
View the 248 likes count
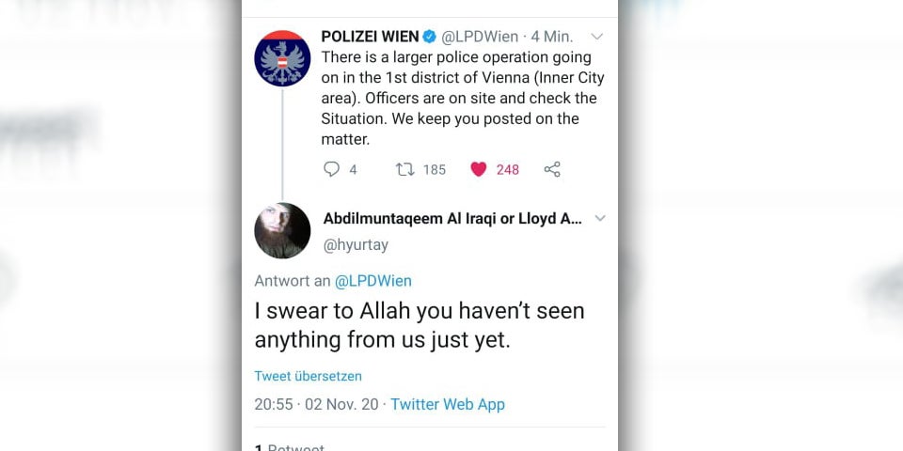tap(508, 169)
